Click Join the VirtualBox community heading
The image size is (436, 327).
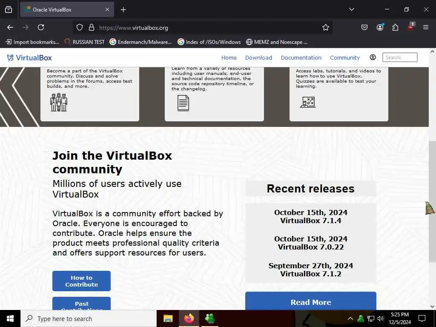click(x=112, y=162)
